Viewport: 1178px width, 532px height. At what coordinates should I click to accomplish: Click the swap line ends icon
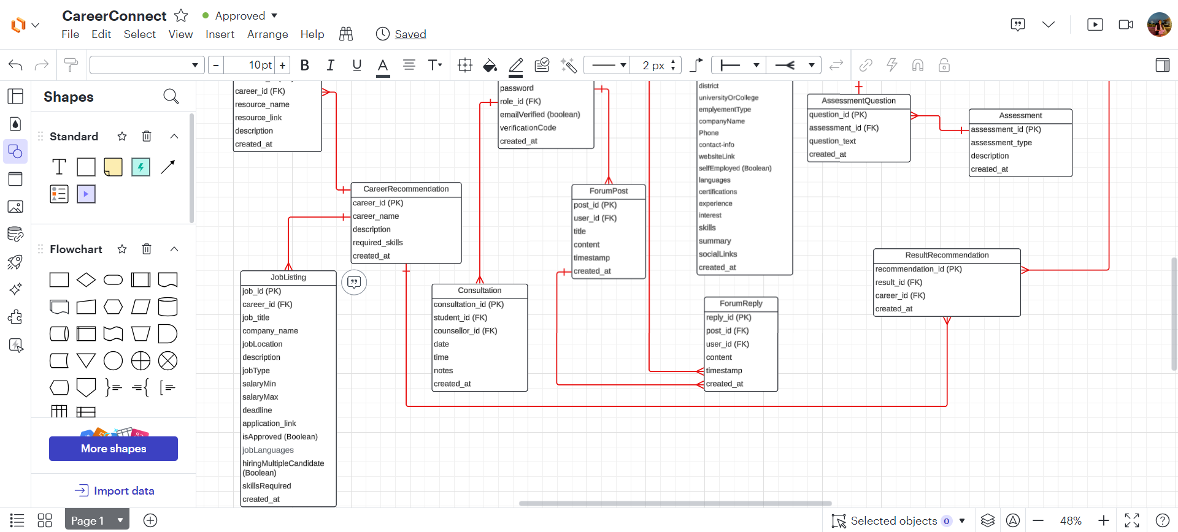(836, 65)
